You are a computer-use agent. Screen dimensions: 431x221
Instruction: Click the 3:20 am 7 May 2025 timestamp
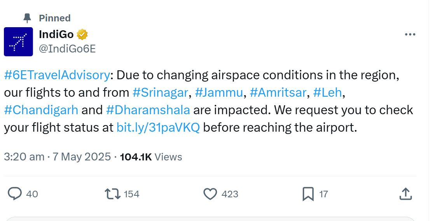tap(57, 157)
